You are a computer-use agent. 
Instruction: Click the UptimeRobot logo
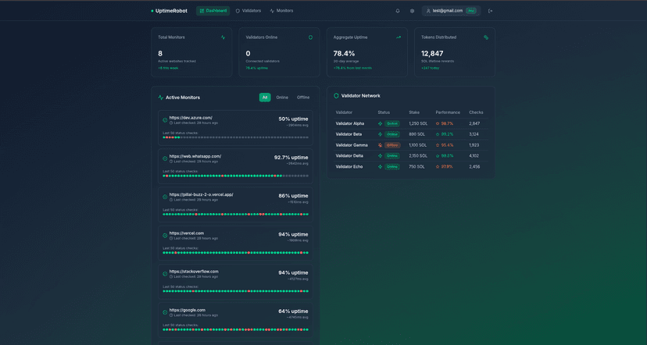[170, 11]
